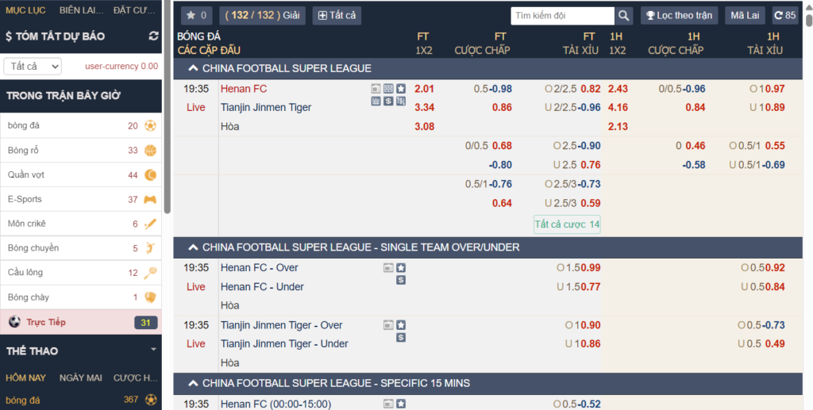This screenshot has width=813, height=410.
Task: Click the badminton racket icon beside Cầu lông
Action: [150, 273]
